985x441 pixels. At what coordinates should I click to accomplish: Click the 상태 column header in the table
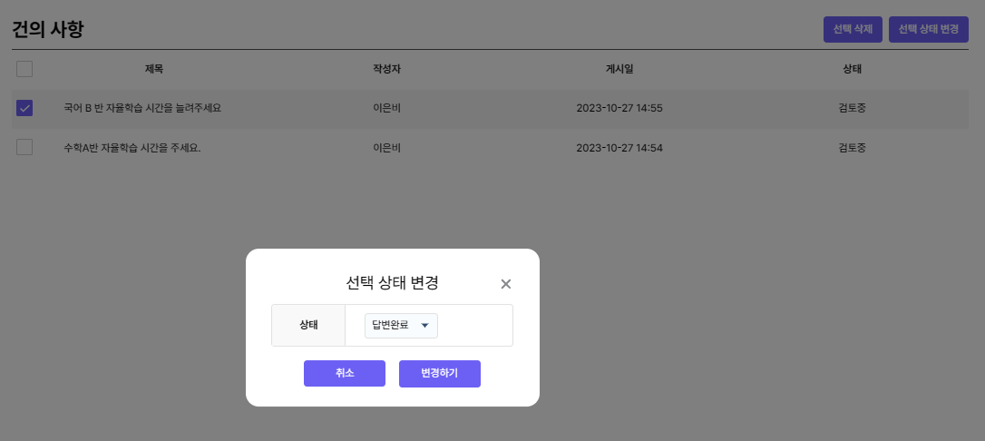(x=852, y=69)
